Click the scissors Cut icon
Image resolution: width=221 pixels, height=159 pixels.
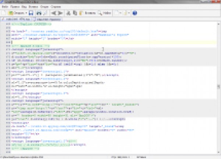coord(69,13)
